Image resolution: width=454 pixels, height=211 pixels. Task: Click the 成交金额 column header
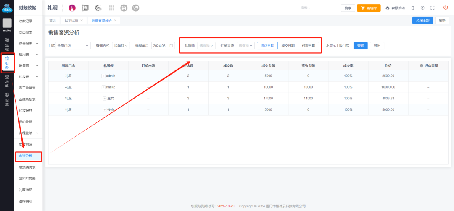[x=268, y=65]
